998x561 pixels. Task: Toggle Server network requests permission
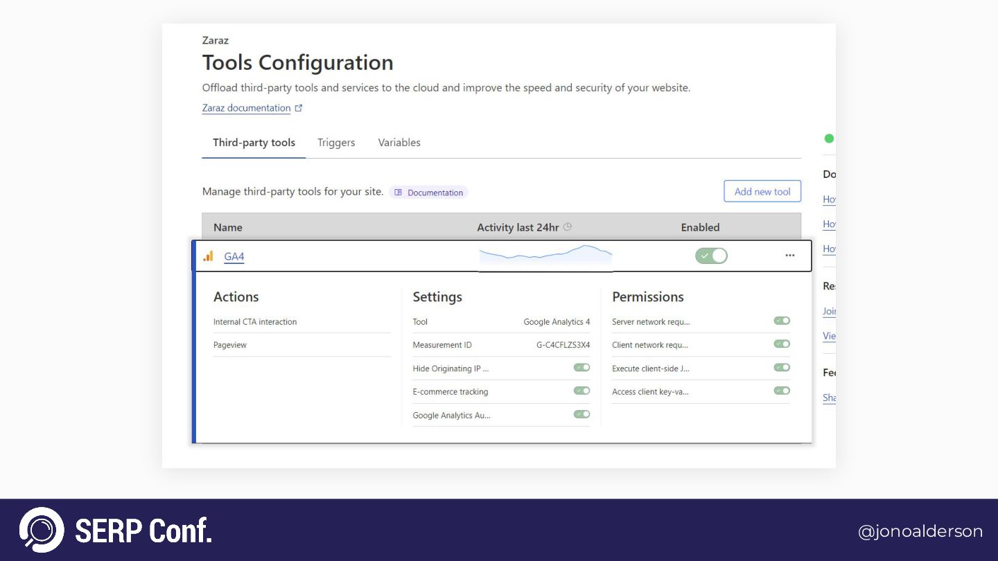(782, 321)
